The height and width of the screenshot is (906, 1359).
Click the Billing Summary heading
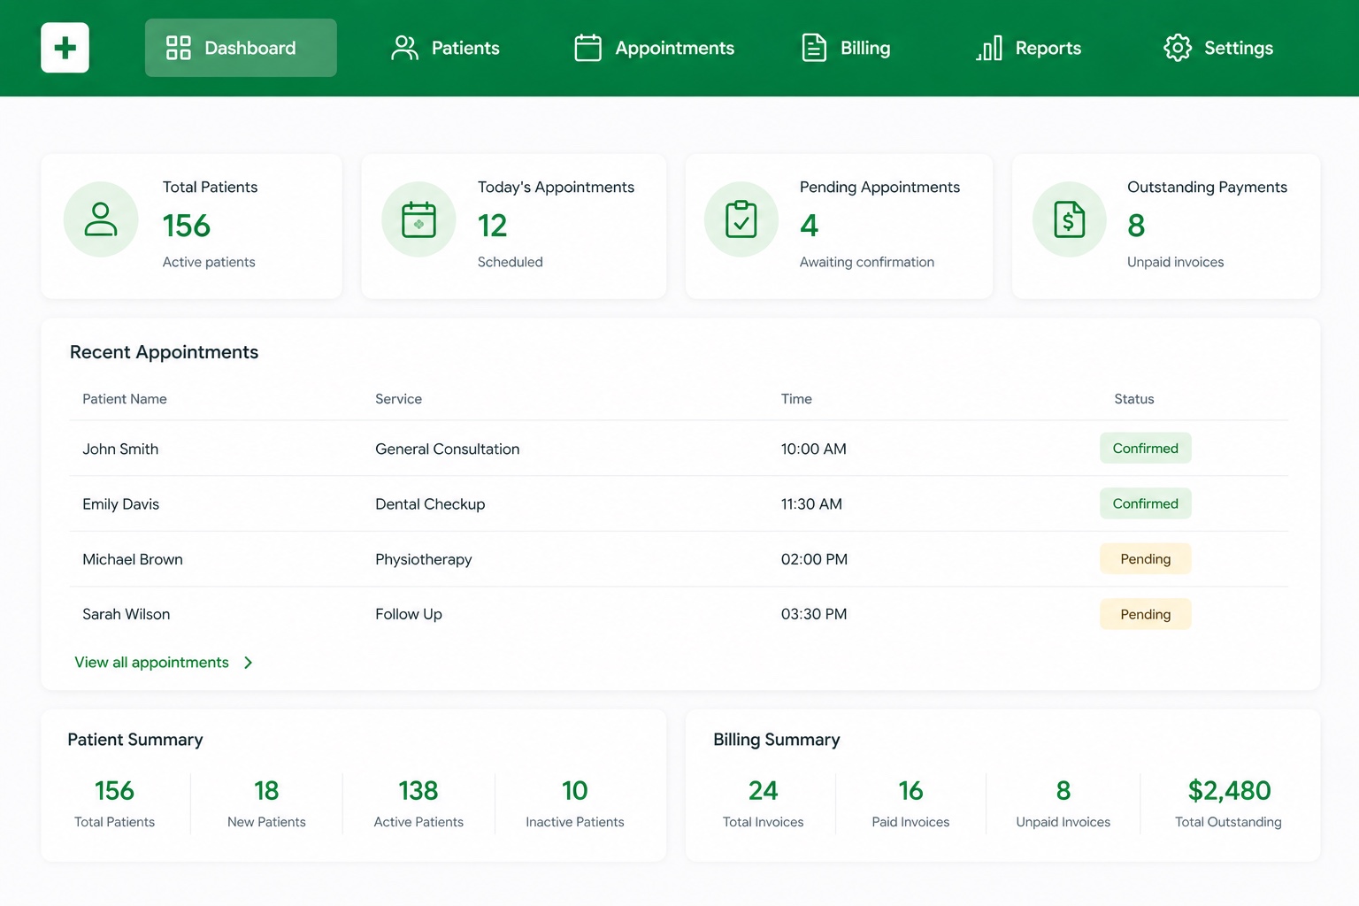pyautogui.click(x=777, y=740)
